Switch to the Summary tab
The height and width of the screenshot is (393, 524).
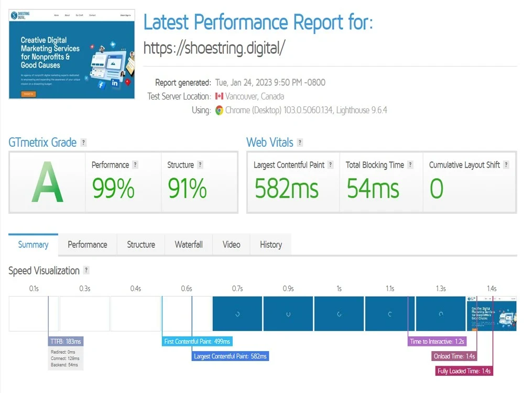(x=33, y=245)
